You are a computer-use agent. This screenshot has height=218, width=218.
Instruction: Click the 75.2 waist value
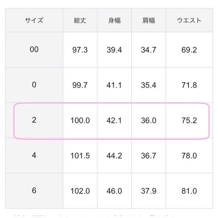click(x=189, y=120)
